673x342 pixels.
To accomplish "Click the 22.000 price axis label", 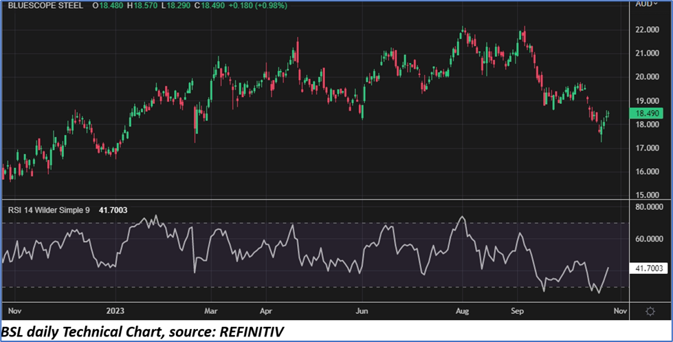I will click(648, 29).
